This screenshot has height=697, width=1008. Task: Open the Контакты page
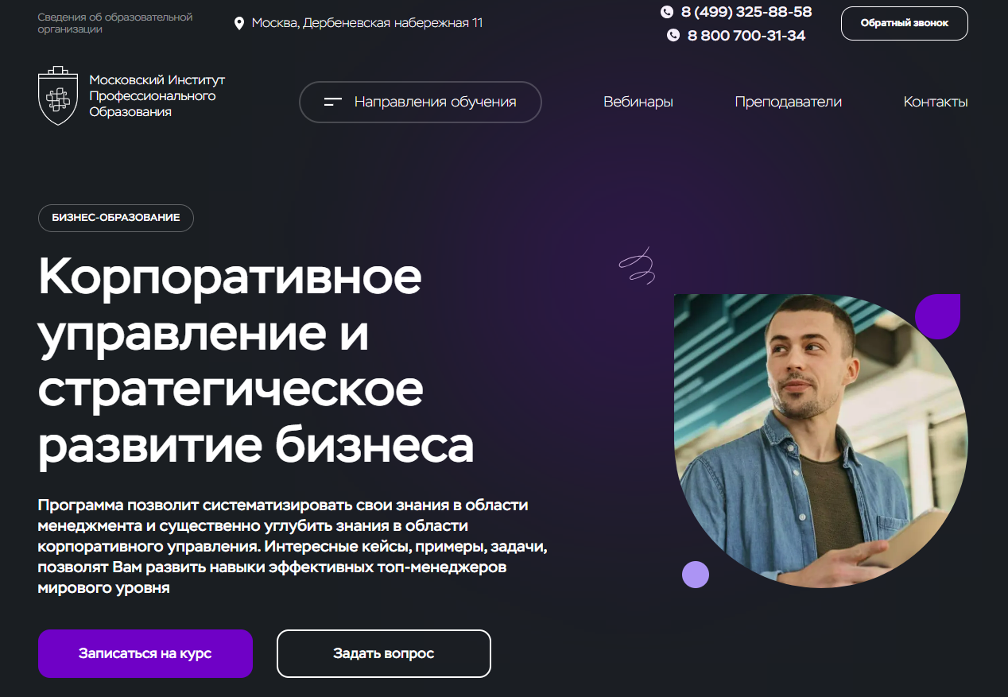coord(936,102)
